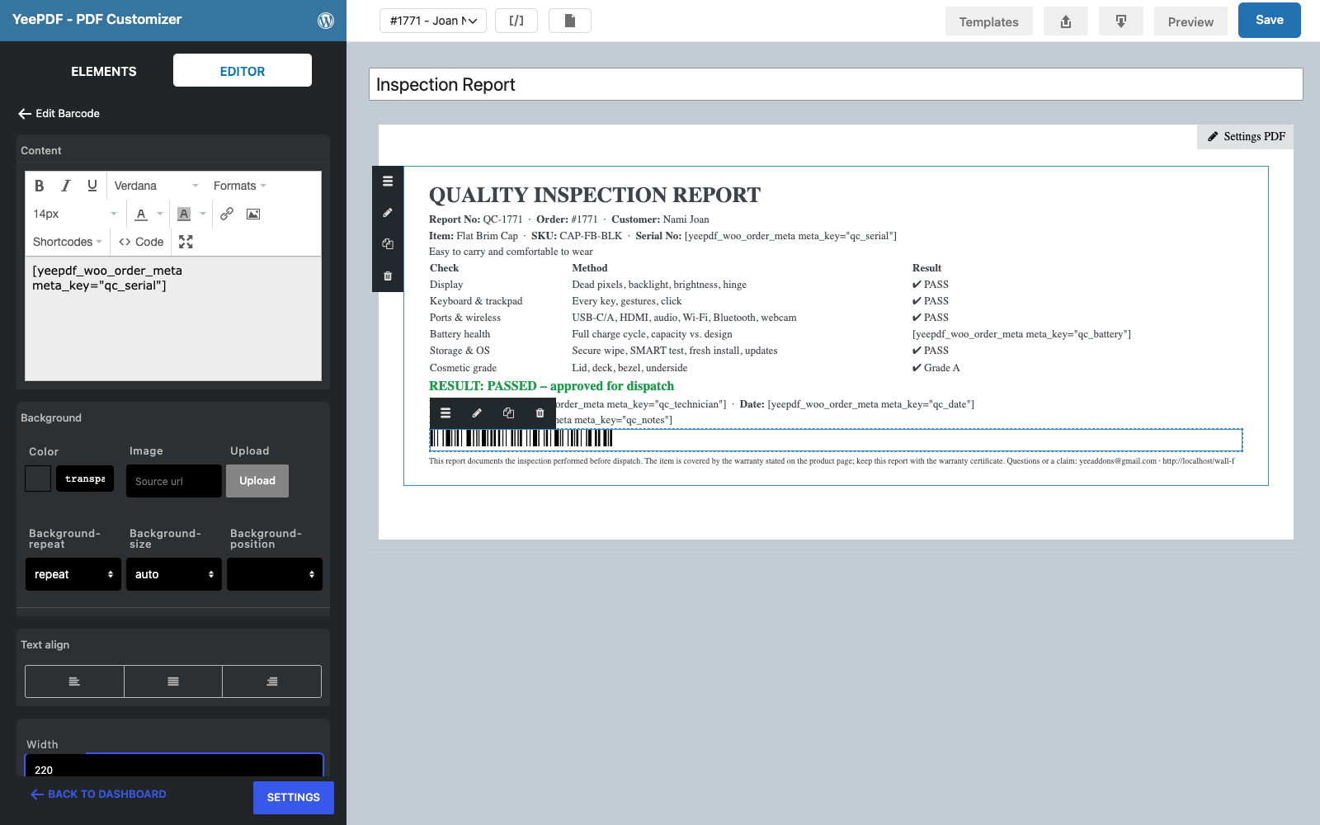Insert a link with chain icon

pos(227,214)
